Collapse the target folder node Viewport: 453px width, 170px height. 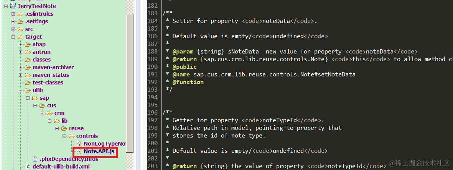click(13, 37)
